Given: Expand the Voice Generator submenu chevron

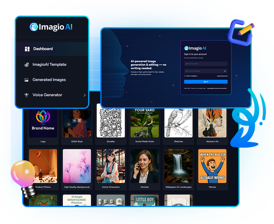Looking at the screenshot, I should [85, 95].
